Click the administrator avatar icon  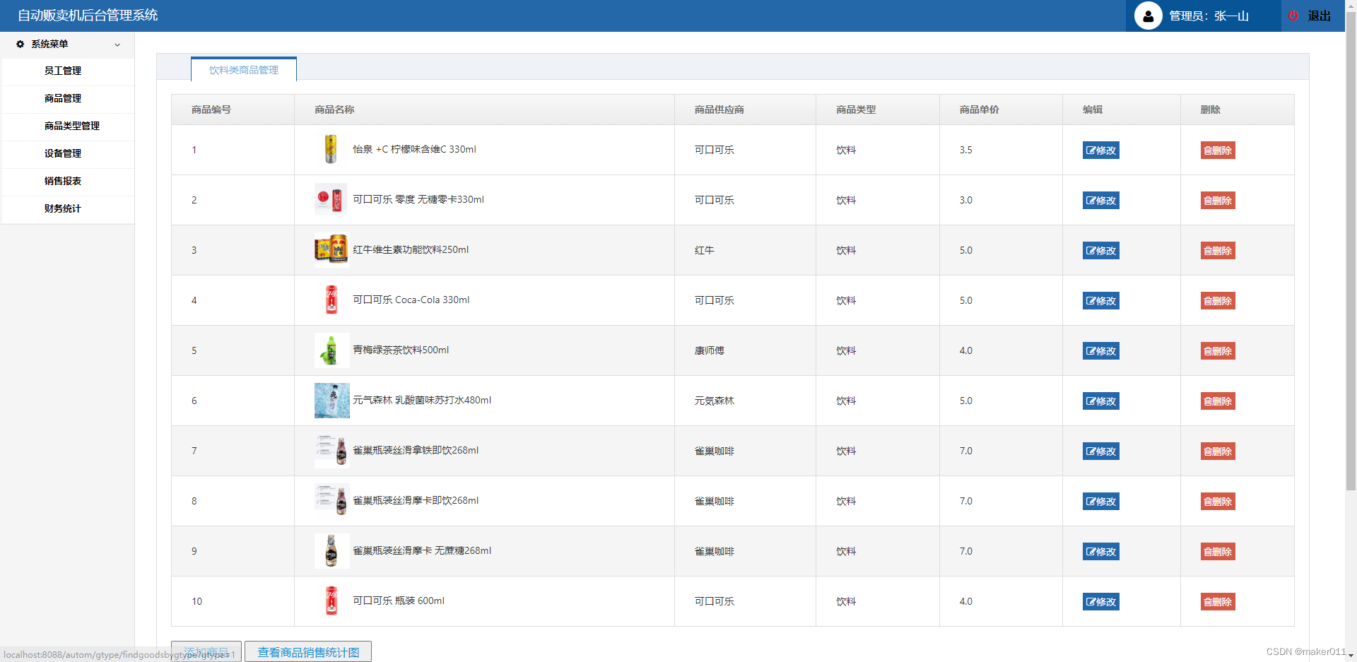(1148, 16)
